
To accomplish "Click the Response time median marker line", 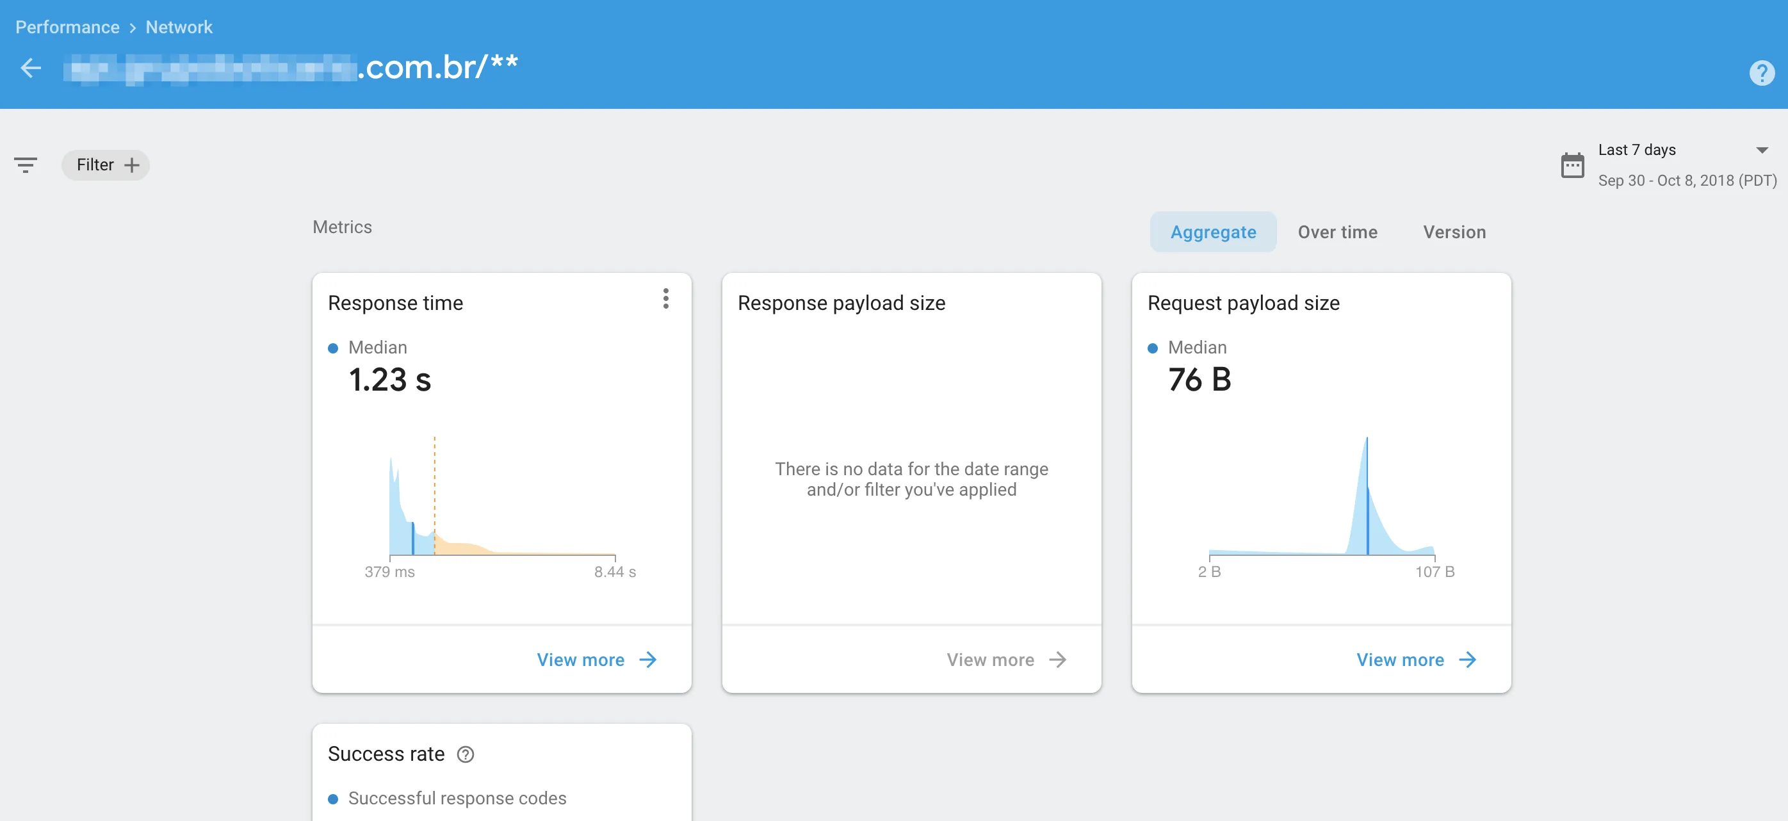I will tap(413, 538).
